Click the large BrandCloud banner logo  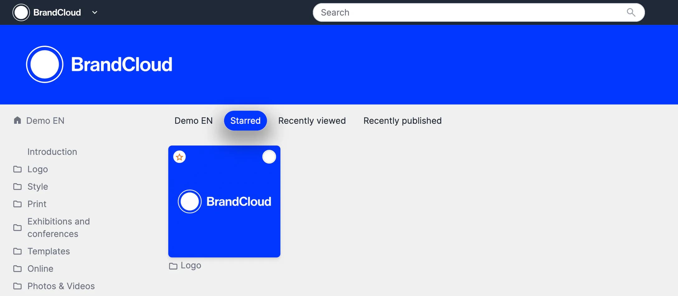99,64
